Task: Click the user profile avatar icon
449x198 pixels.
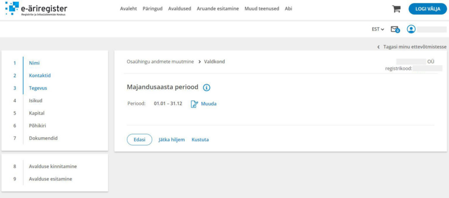Action: [x=411, y=29]
